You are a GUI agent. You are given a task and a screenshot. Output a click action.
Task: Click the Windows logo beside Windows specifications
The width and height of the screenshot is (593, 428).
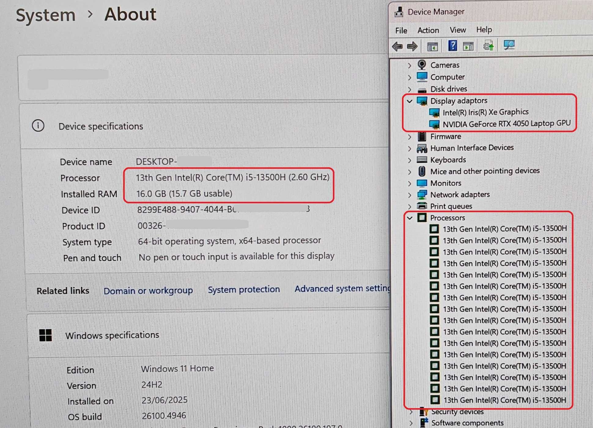46,335
